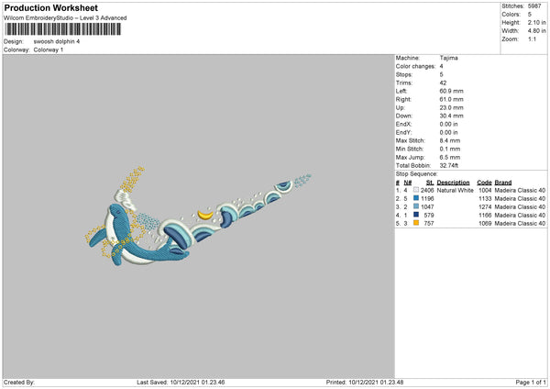550x389 pixels.
Task: Click the Width value 4.80 in
Action: [x=536, y=31]
